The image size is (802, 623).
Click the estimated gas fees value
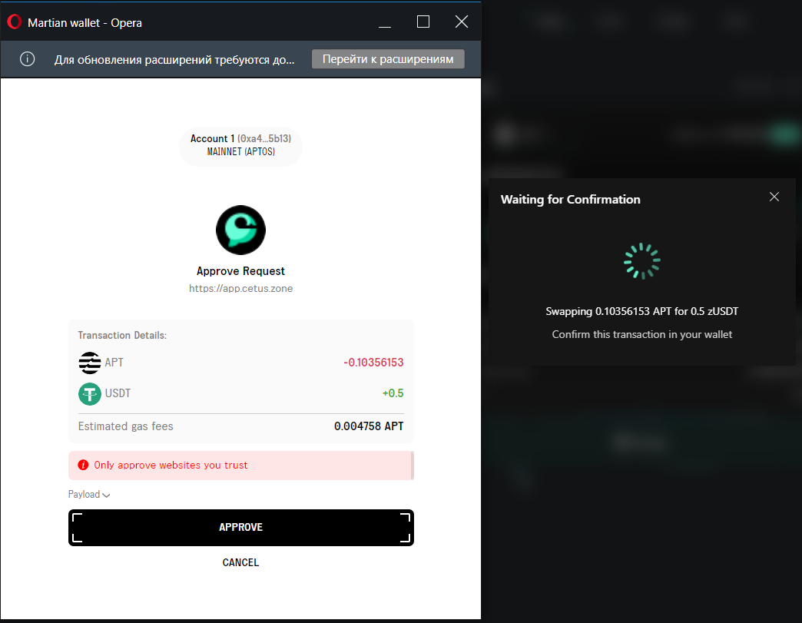point(369,426)
